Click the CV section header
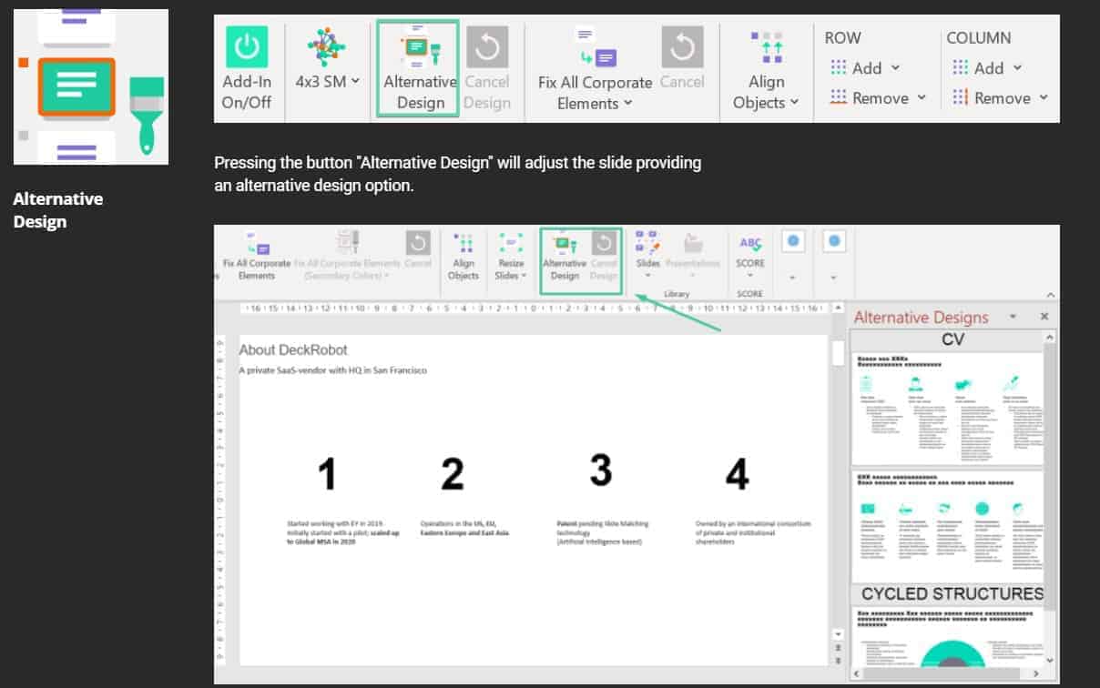This screenshot has width=1100, height=688. (x=952, y=339)
